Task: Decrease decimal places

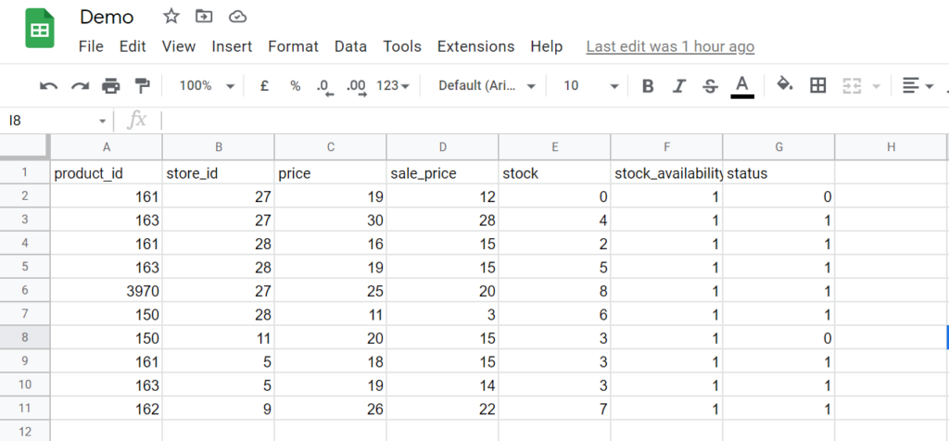Action: pos(324,87)
